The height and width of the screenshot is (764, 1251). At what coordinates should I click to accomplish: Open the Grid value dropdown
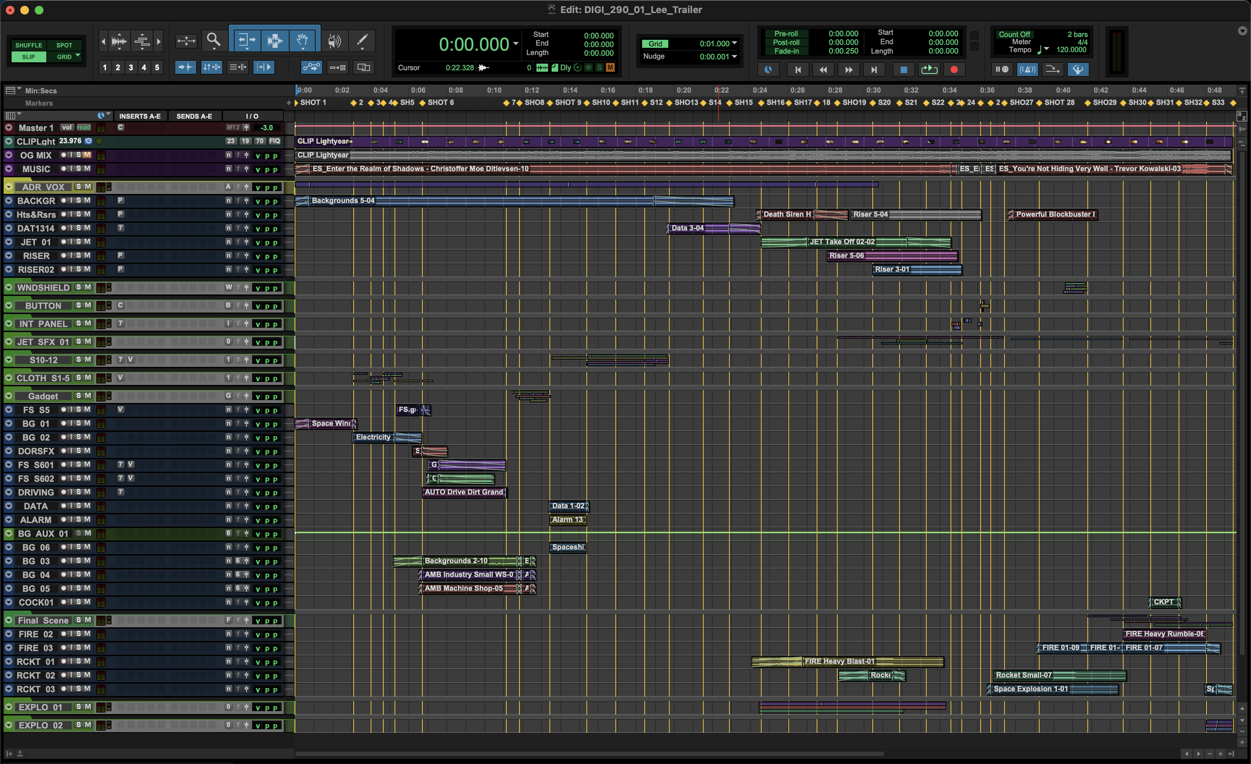tap(734, 43)
